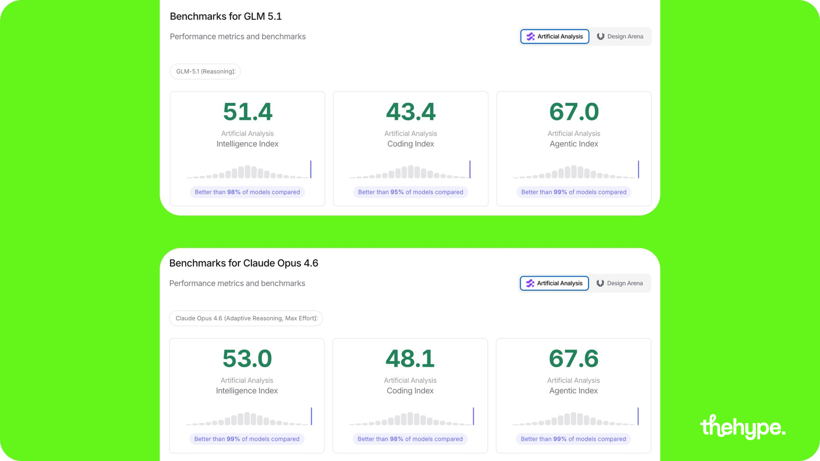Click the 'Benchmarks for GLM 5.1' heading
Viewport: 820px width, 461px height.
pyautogui.click(x=225, y=16)
